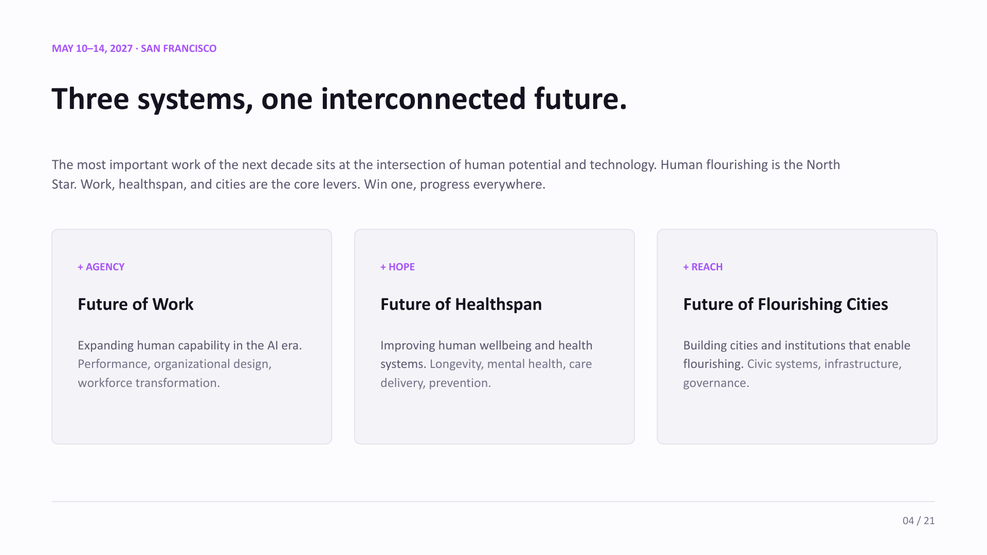Click the + AGENCY label
The width and height of the screenshot is (987, 555).
[x=101, y=267]
